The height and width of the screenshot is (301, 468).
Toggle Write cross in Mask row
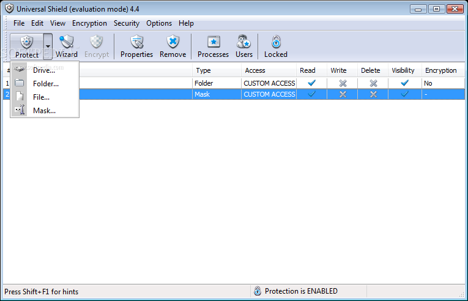(x=343, y=94)
